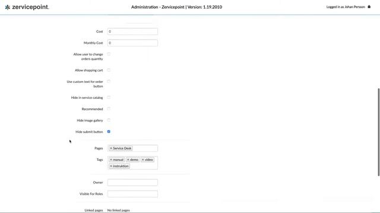Click the Tags selection field
This screenshot has width=380, height=213.
[x=132, y=163]
